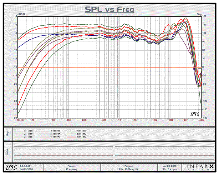Click the '-22' dBSPL axis value
The width and height of the screenshot is (219, 175).
pos(15,92)
